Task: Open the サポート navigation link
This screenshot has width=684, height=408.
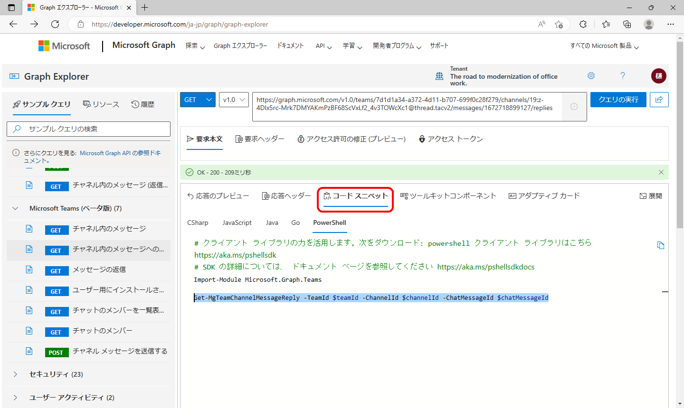Action: pos(439,46)
